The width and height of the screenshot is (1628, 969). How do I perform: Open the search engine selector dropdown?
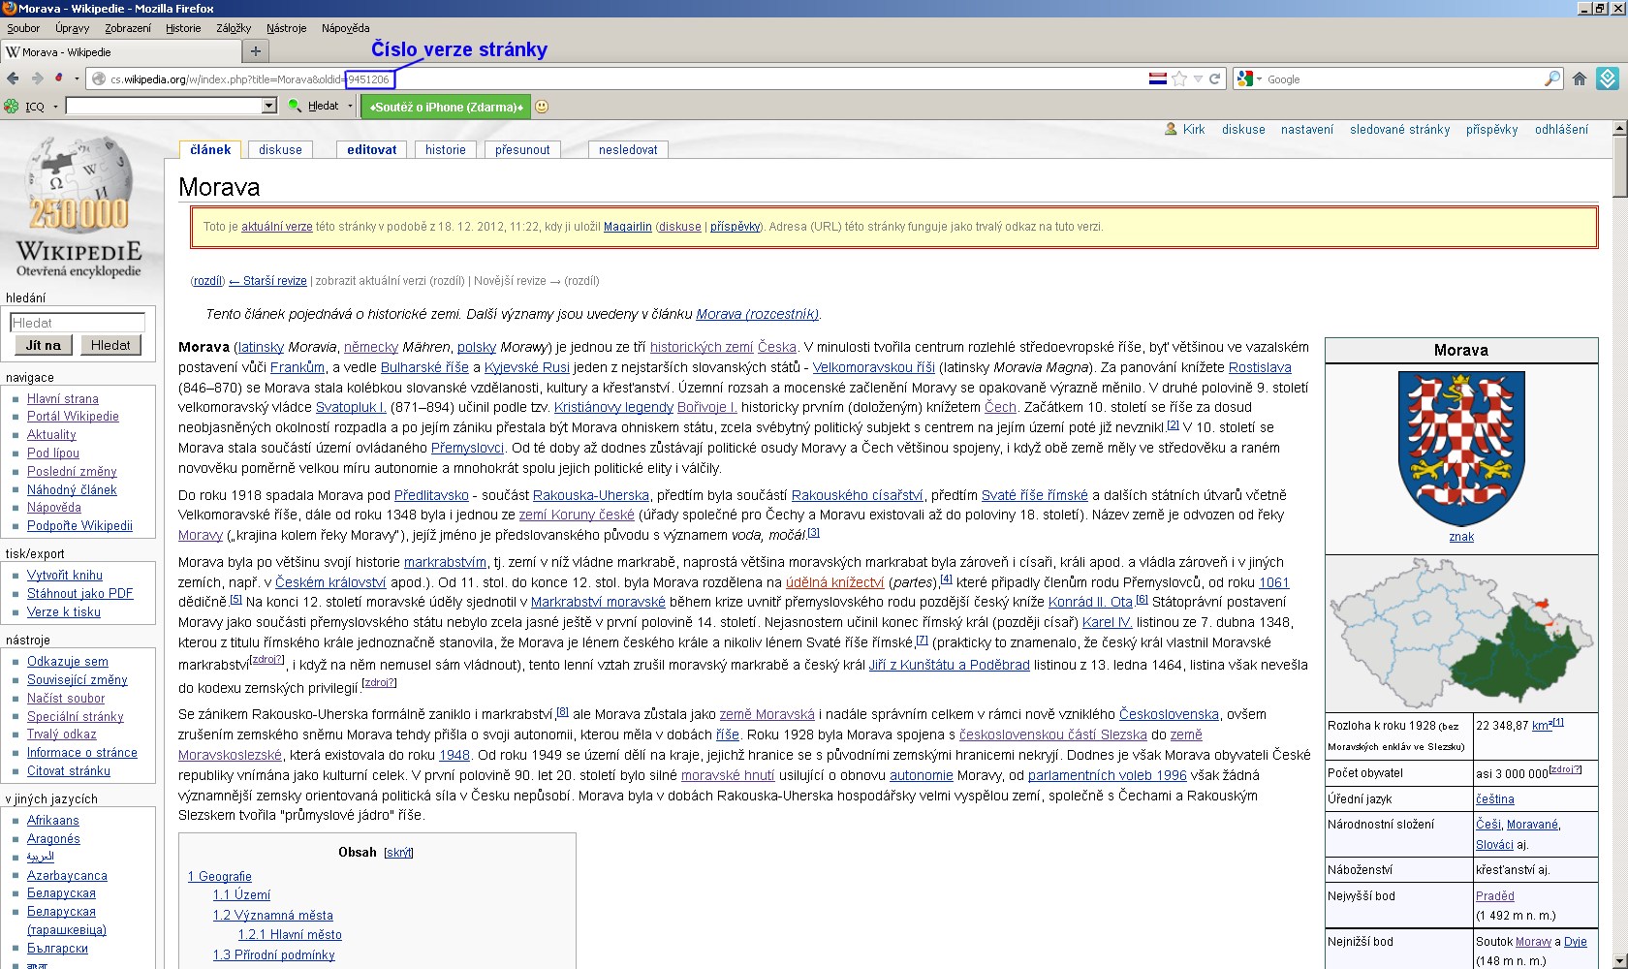pos(1249,79)
